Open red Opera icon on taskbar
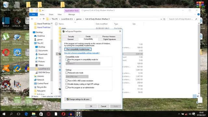Viewport: 208px width, 117px height. (x=63, y=114)
